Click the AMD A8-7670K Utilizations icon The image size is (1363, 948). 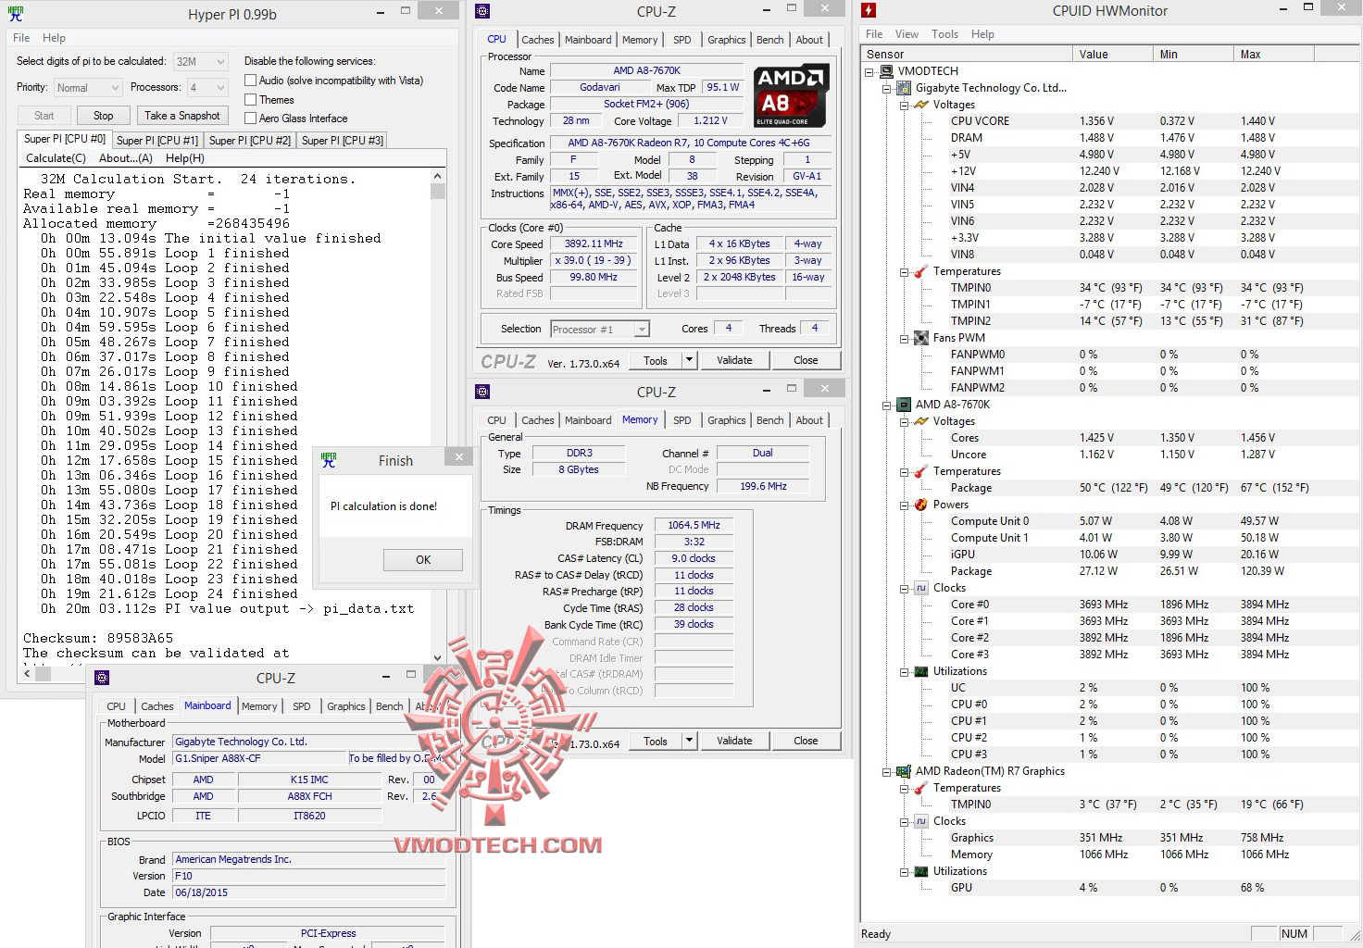(921, 671)
